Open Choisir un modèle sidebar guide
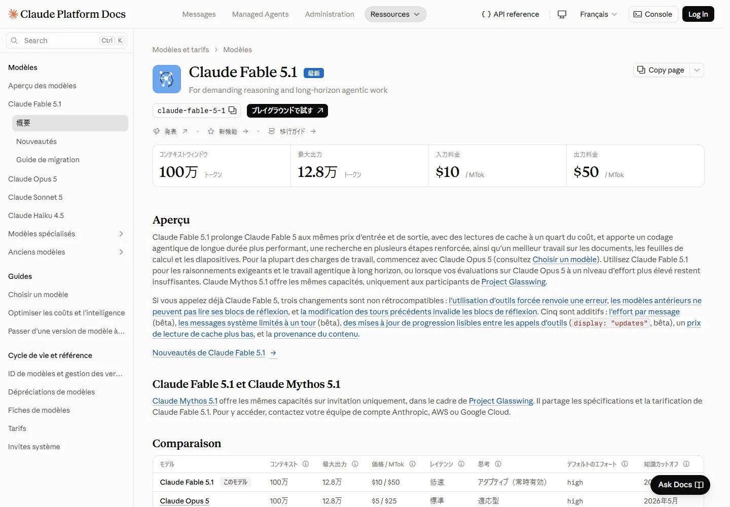 click(38, 295)
